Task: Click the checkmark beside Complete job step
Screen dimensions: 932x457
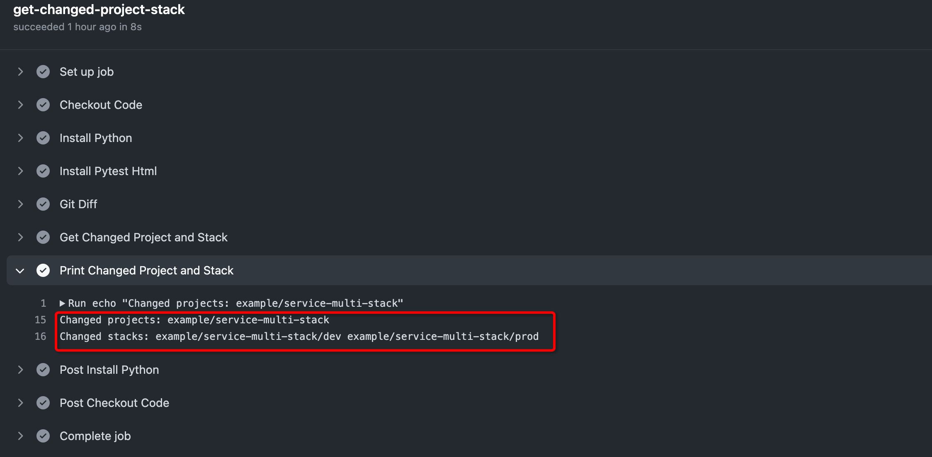Action: [x=43, y=436]
